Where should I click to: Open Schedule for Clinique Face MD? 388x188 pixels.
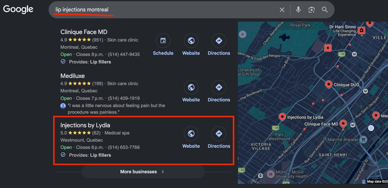pyautogui.click(x=163, y=45)
